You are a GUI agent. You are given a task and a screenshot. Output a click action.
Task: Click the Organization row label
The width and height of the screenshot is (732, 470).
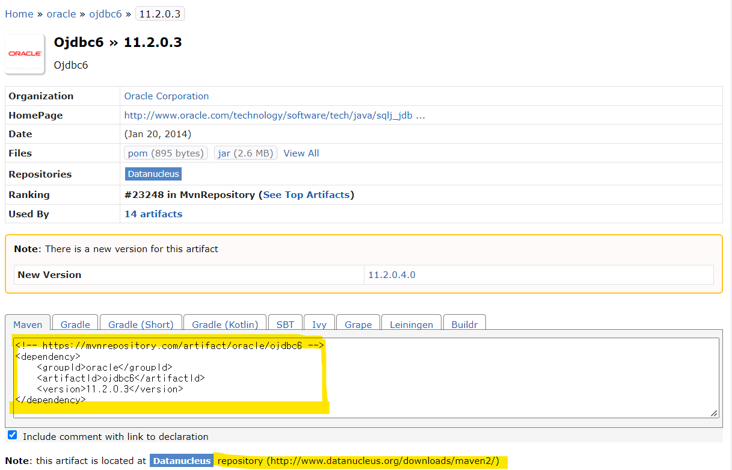41,96
